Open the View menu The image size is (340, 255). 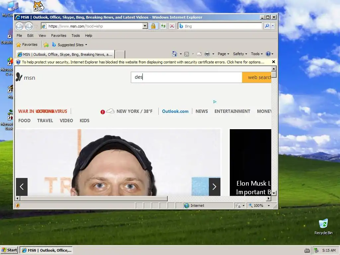click(x=42, y=36)
